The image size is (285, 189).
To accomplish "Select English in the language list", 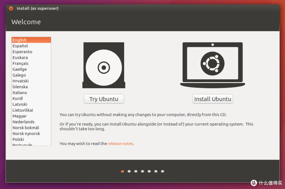I will [31, 40].
